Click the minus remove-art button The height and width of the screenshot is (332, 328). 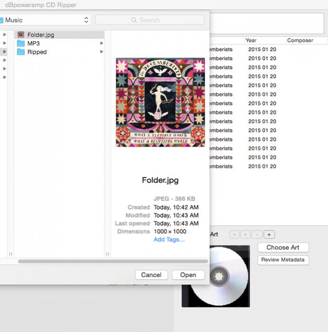pyautogui.click(x=257, y=234)
